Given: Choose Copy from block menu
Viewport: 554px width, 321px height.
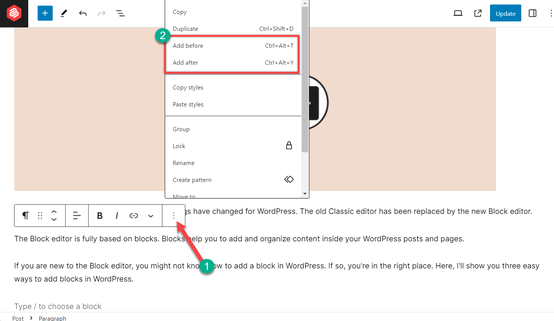Looking at the screenshot, I should tap(233, 12).
